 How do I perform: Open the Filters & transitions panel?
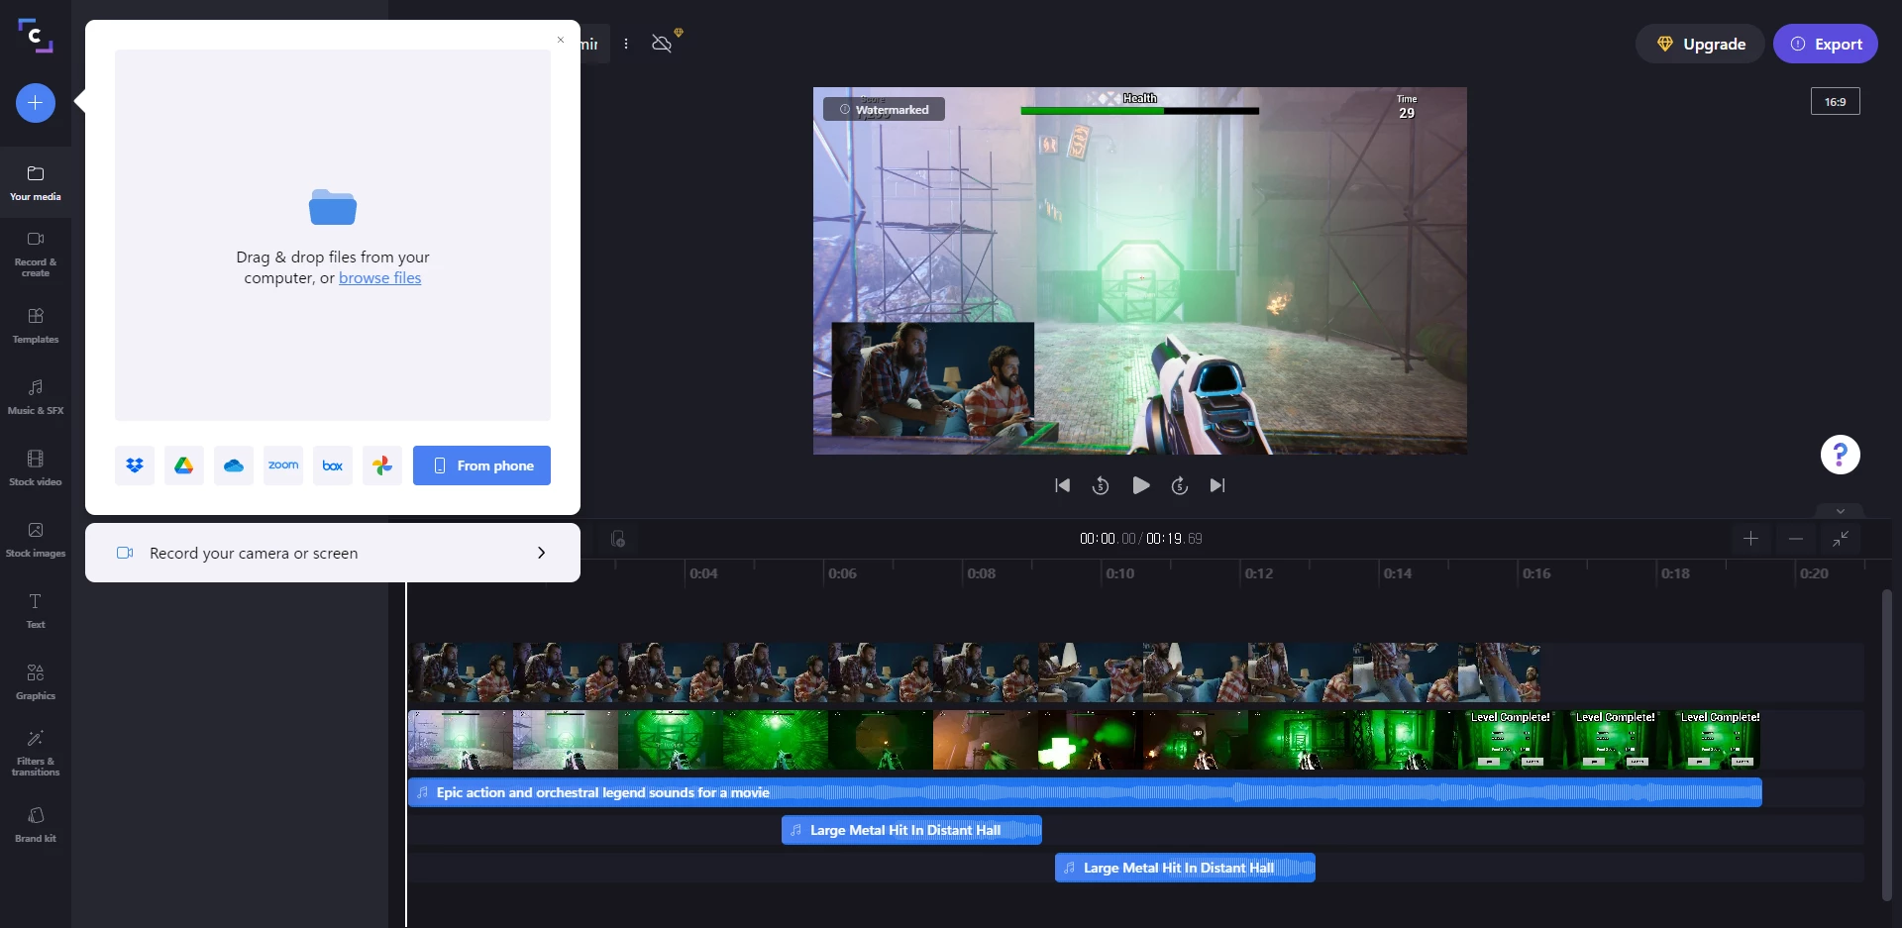(35, 753)
